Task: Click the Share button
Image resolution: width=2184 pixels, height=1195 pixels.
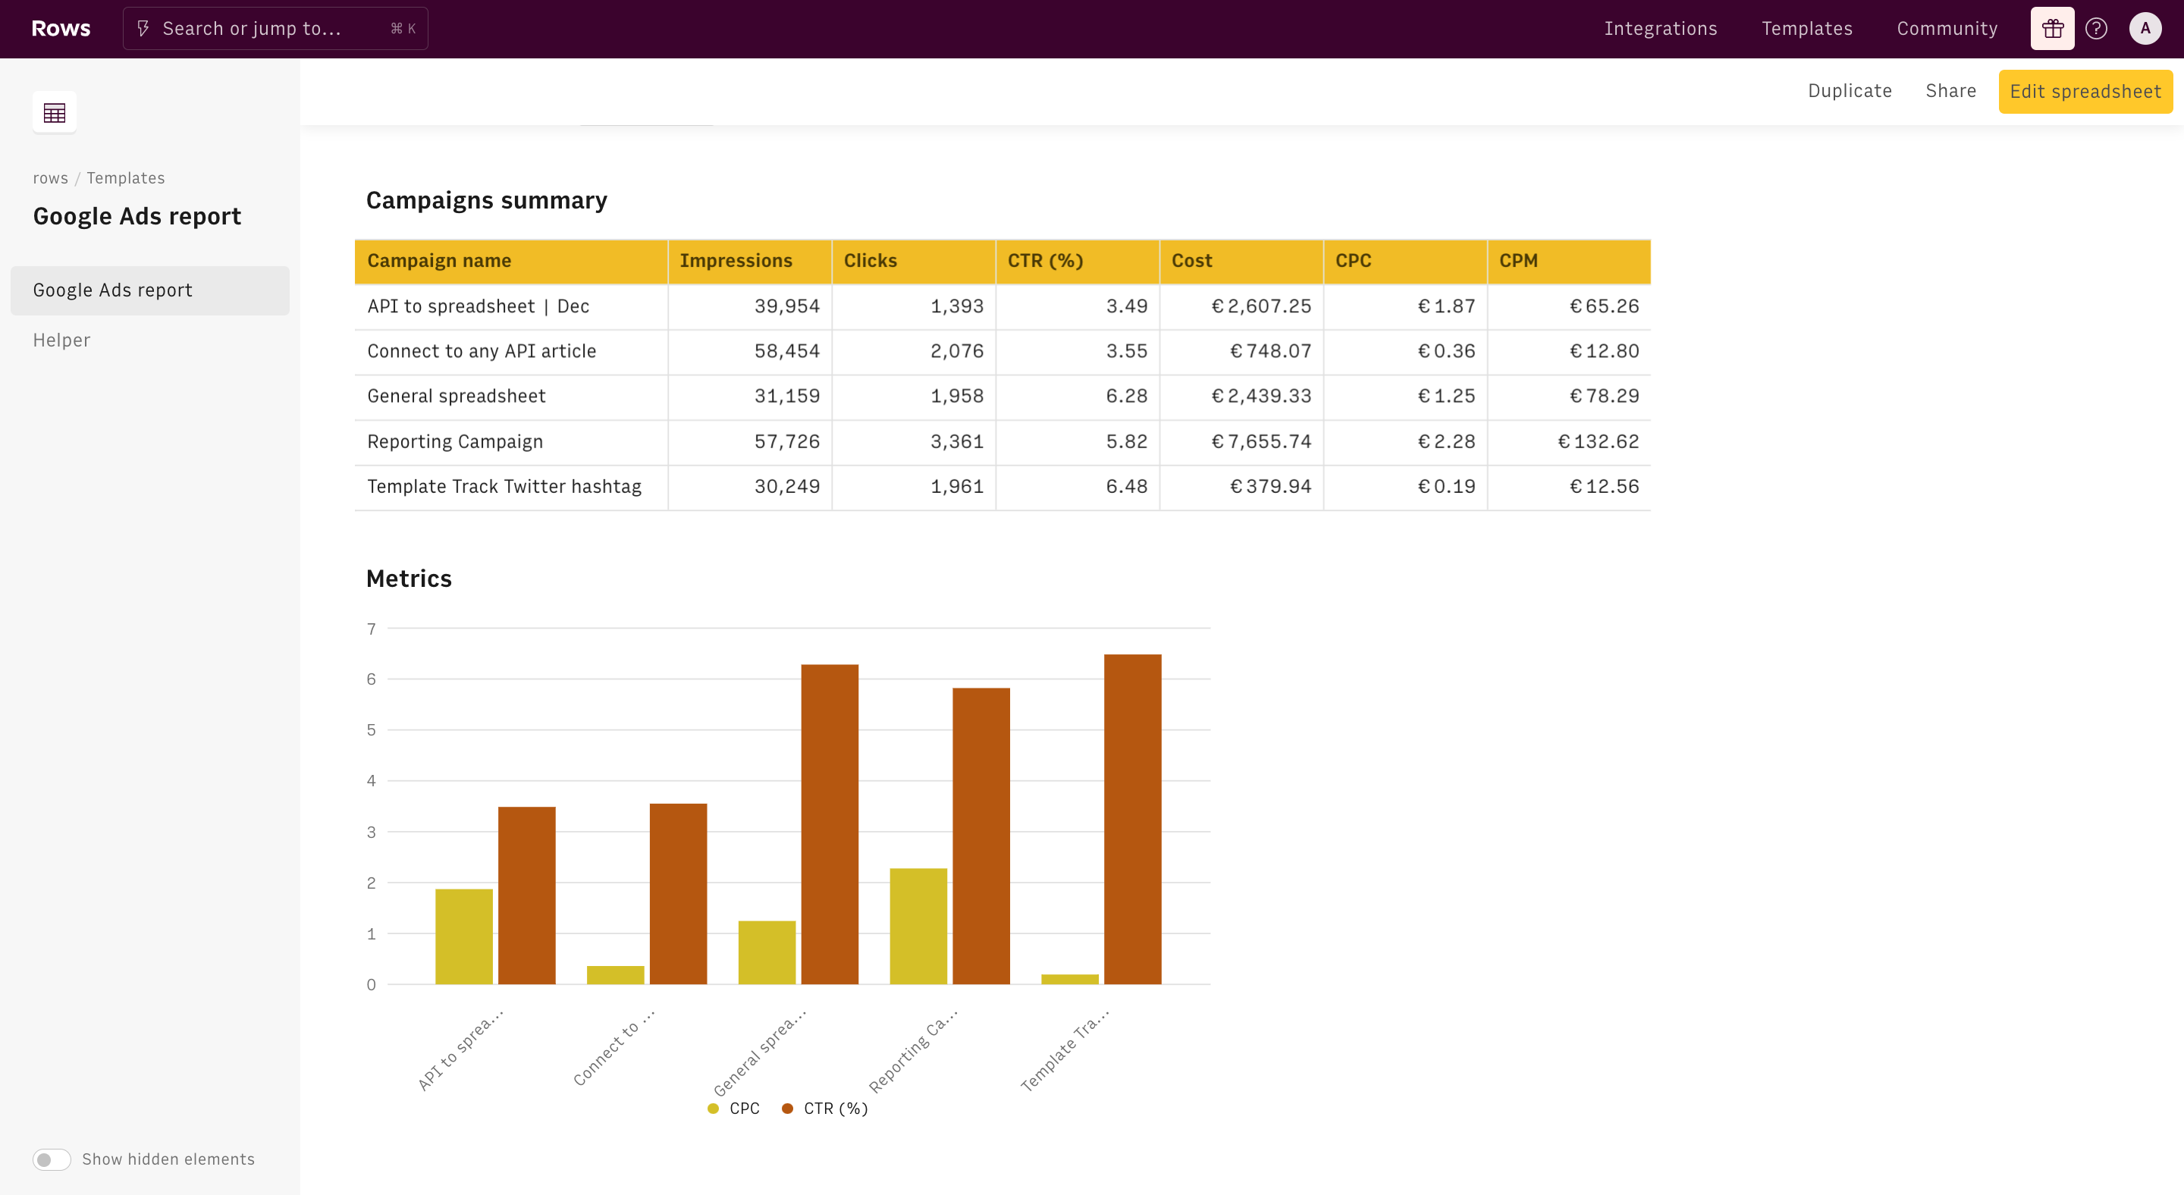Action: click(x=1950, y=91)
